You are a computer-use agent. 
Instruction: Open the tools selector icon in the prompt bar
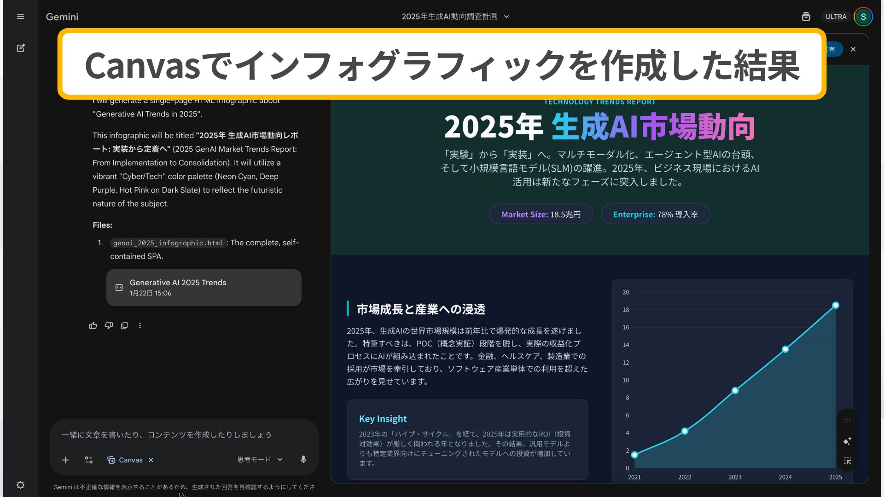88,460
